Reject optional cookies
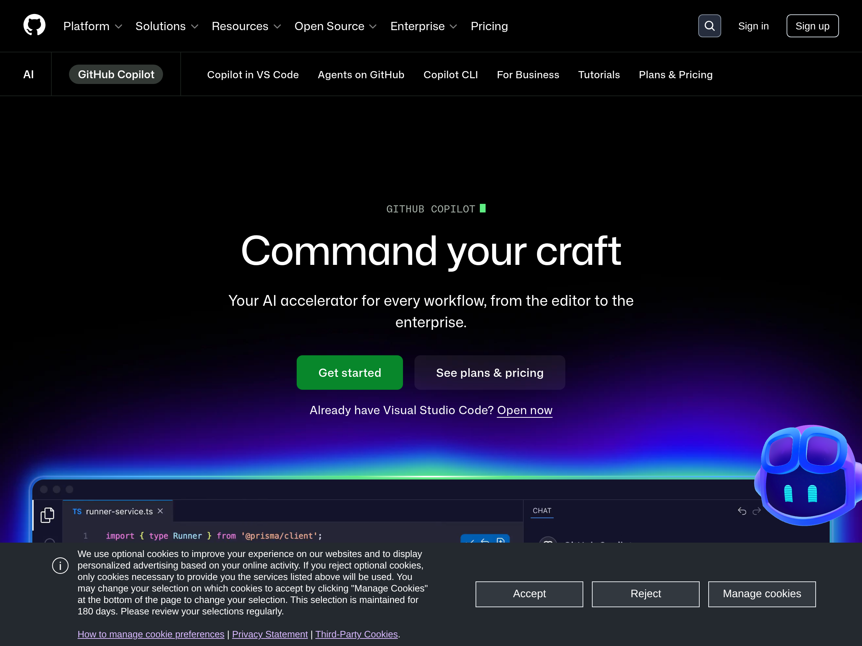 645,594
